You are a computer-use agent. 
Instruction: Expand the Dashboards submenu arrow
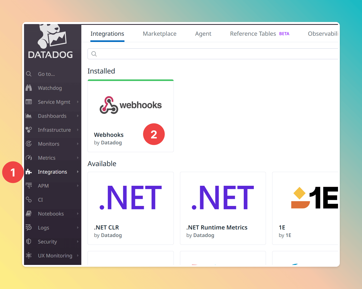[78, 116]
